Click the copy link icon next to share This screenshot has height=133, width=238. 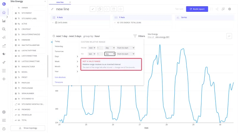click(x=223, y=9)
